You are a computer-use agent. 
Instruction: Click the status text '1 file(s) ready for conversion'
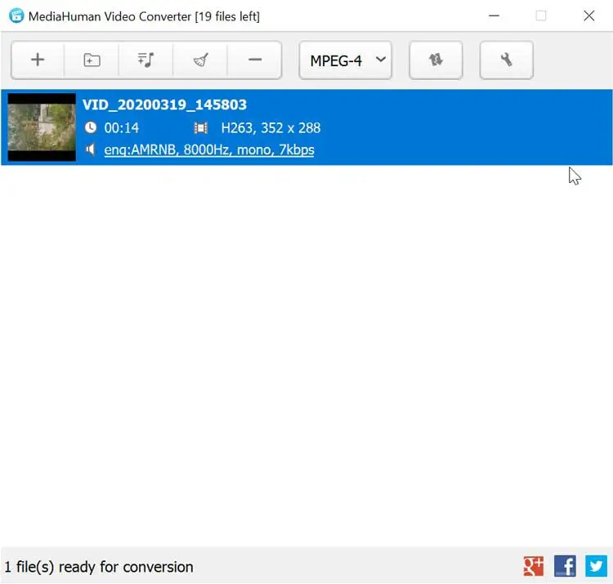click(x=99, y=567)
